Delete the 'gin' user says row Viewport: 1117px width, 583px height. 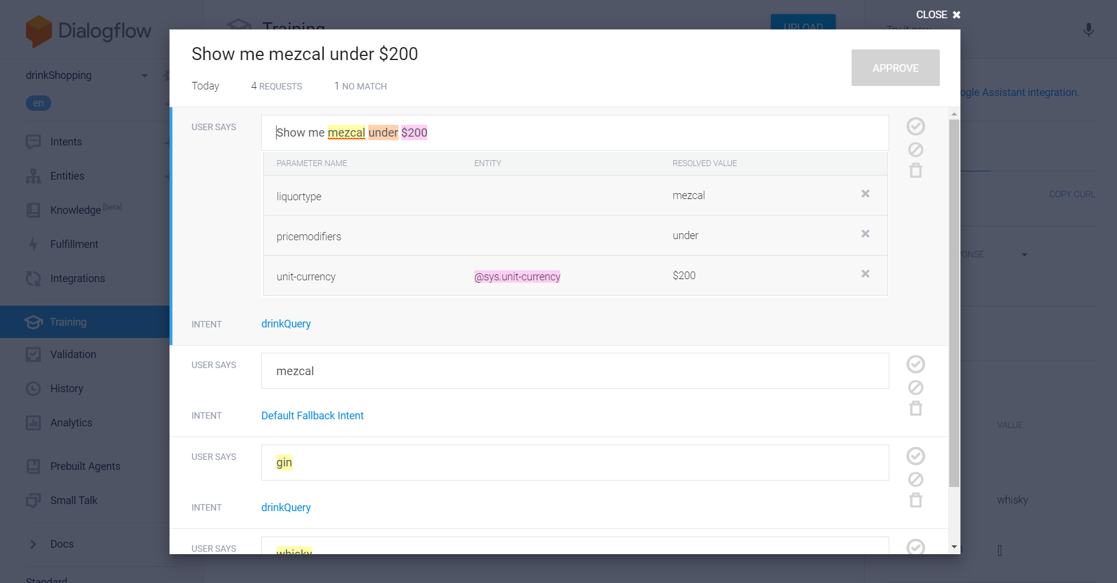coord(916,501)
